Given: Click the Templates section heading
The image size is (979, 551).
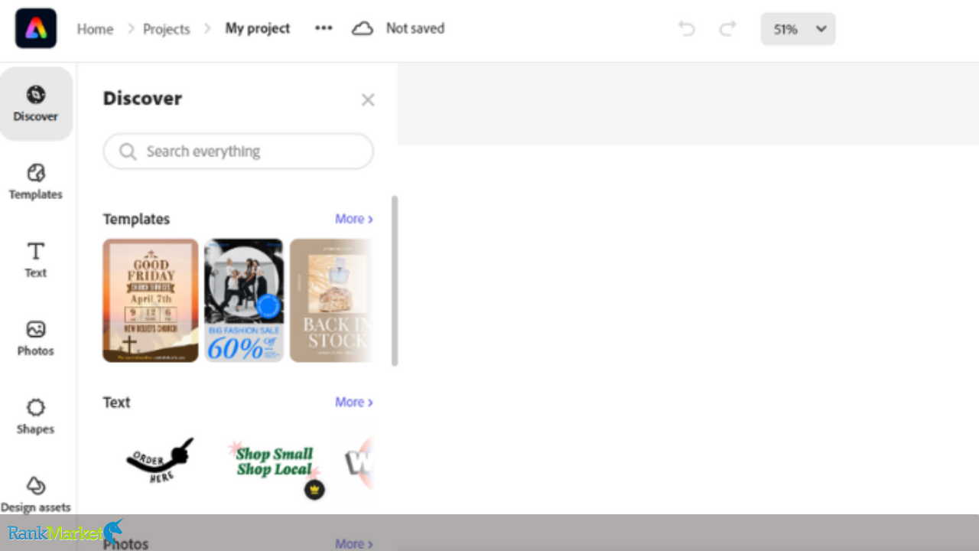Looking at the screenshot, I should point(136,219).
